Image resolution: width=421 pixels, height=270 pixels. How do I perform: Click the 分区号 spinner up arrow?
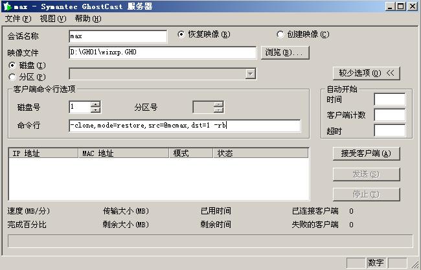[x=219, y=104]
